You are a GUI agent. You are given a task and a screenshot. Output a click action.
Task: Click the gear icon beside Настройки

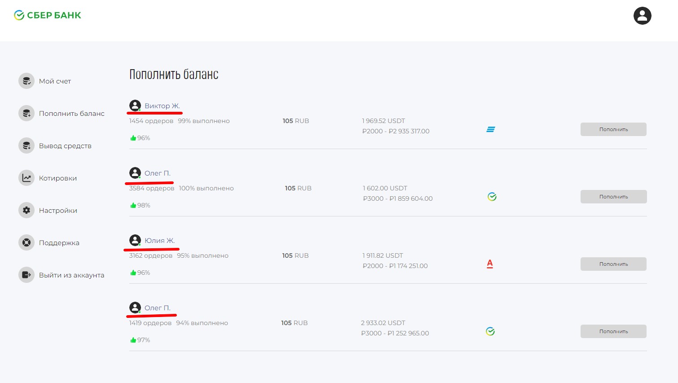26,211
